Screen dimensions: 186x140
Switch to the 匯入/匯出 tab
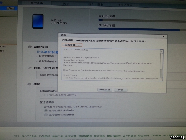pyautogui.click(x=96, y=5)
